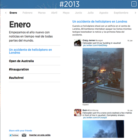Share via the email envelope icon

[24, 135]
